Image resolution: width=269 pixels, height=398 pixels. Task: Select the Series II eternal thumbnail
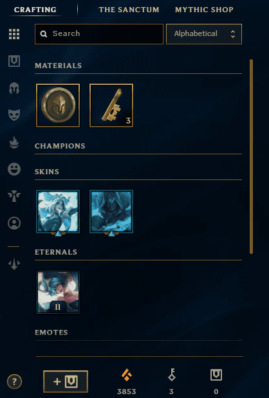[x=58, y=292]
